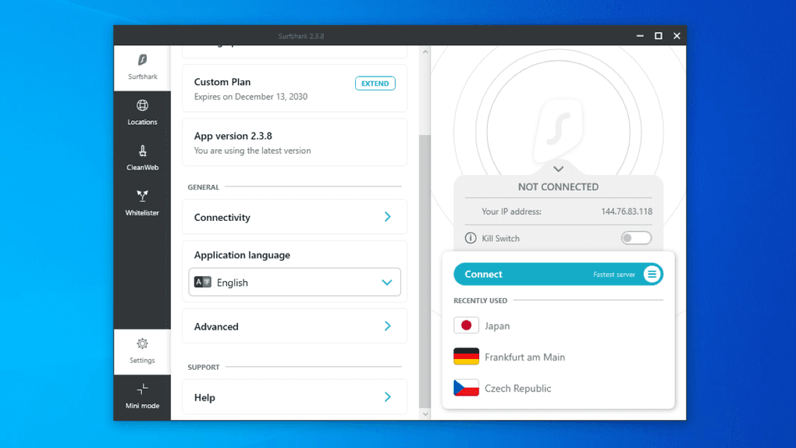Screen dimensions: 796x448
Task: Select the Custom Plan card
Action: click(x=294, y=88)
